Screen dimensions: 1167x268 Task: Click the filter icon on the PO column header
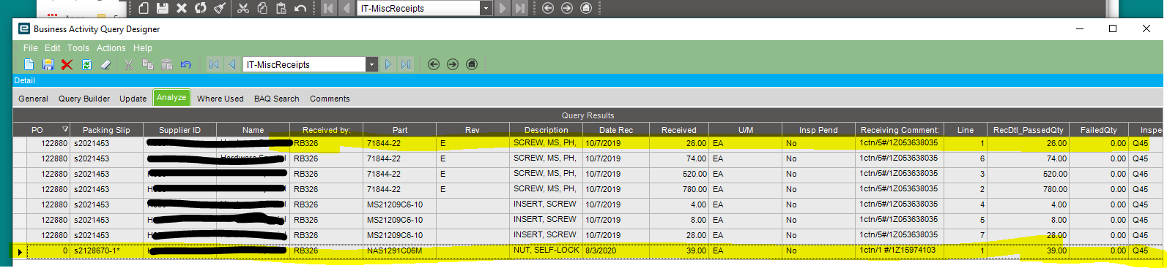click(x=65, y=129)
